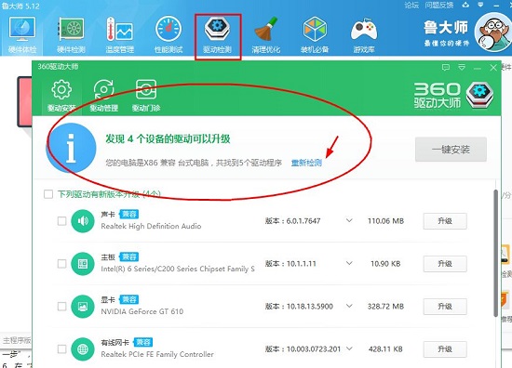Expand version dropdown for 10.003.0723.201
The height and width of the screenshot is (368, 512).
coord(349,348)
